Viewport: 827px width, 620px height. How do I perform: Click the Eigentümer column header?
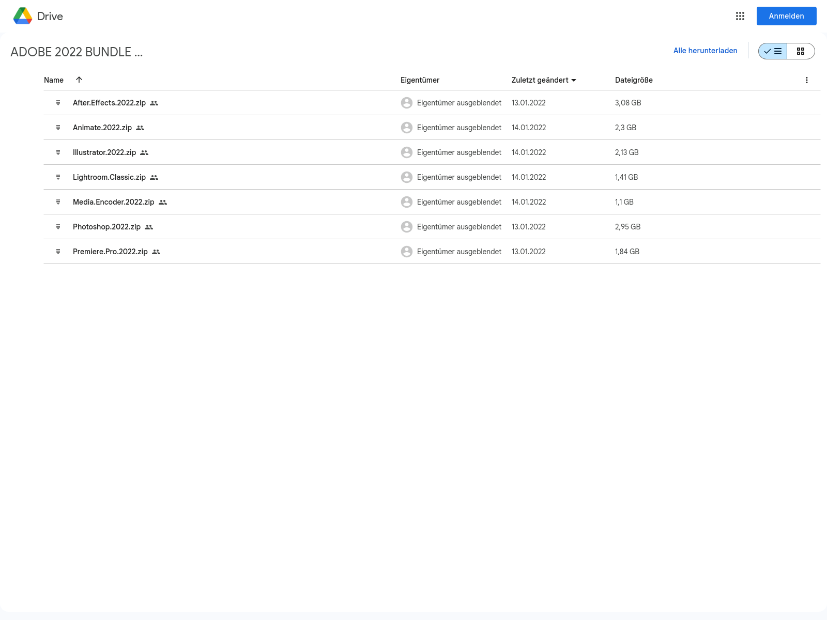point(420,80)
